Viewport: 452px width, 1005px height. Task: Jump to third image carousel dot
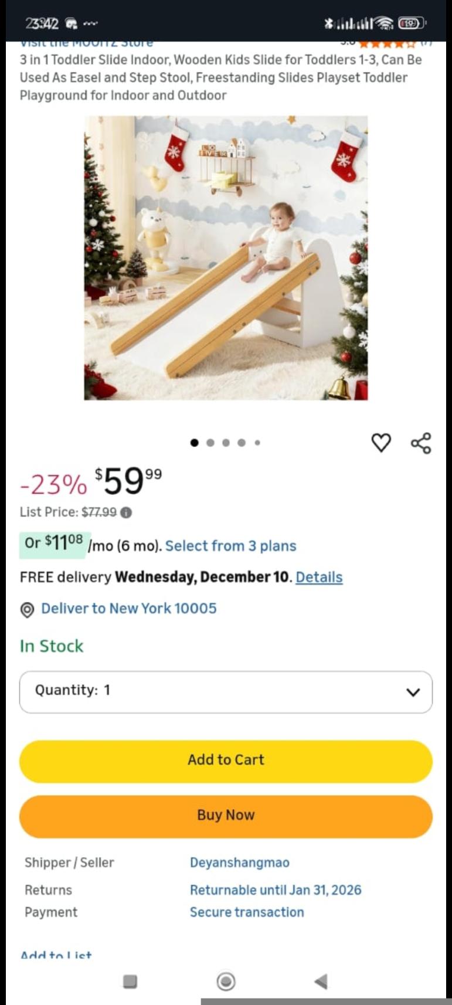click(226, 443)
